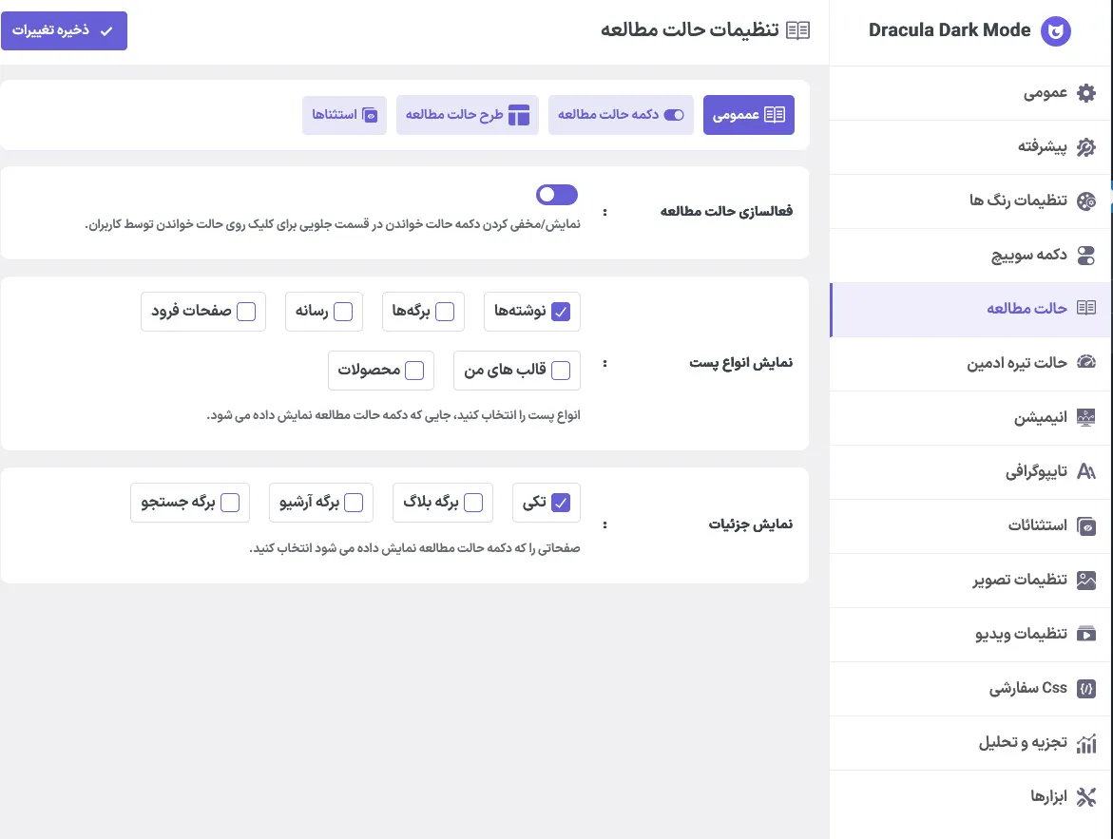
Task: Uncheck the نوشته‌ها checkbox
Action: click(561, 312)
